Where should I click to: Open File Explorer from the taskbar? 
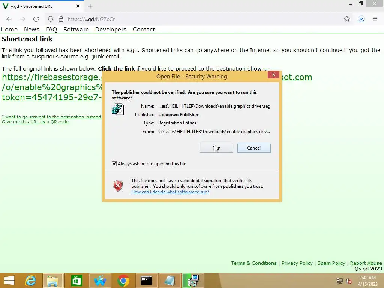point(53,280)
